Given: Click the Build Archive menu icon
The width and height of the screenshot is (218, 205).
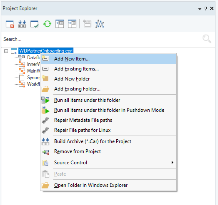Looking at the screenshot, I should [45, 141].
